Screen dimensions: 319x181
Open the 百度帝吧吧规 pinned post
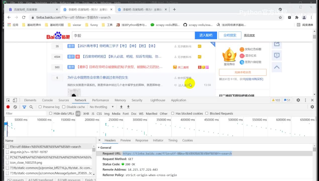(122, 57)
